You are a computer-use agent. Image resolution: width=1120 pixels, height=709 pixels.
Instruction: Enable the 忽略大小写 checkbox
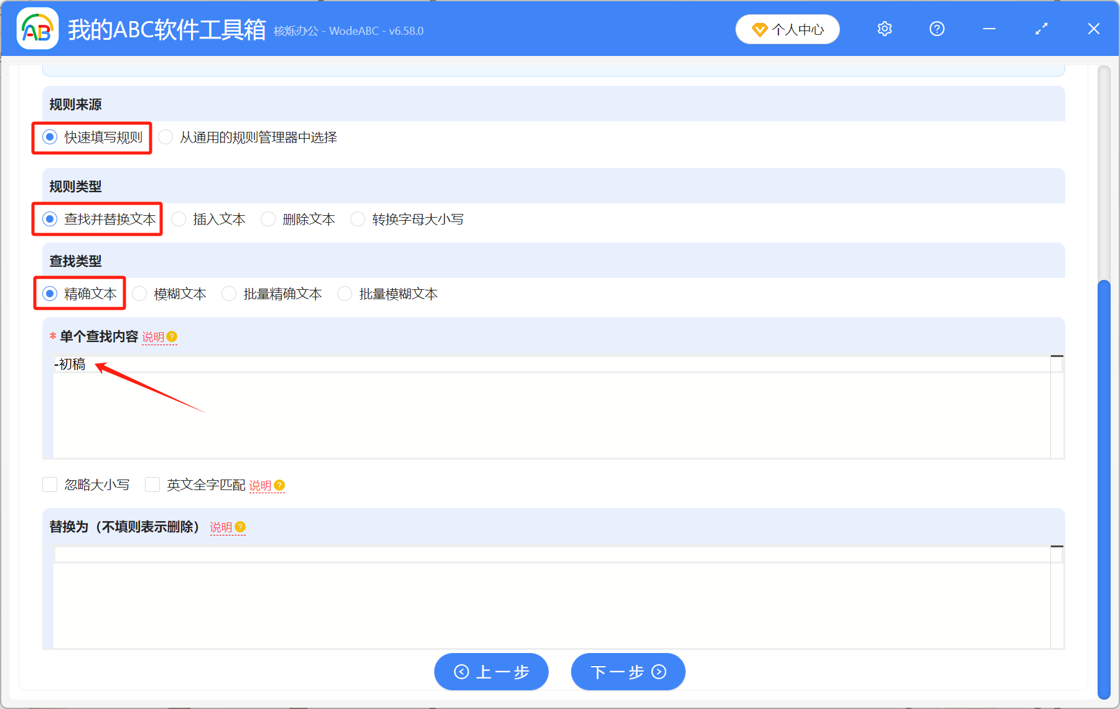[x=50, y=485]
